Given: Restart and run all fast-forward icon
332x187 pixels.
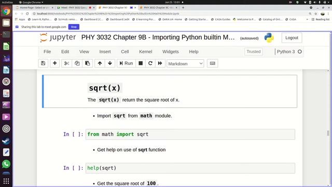Looking at the screenshot, I should point(160,63).
